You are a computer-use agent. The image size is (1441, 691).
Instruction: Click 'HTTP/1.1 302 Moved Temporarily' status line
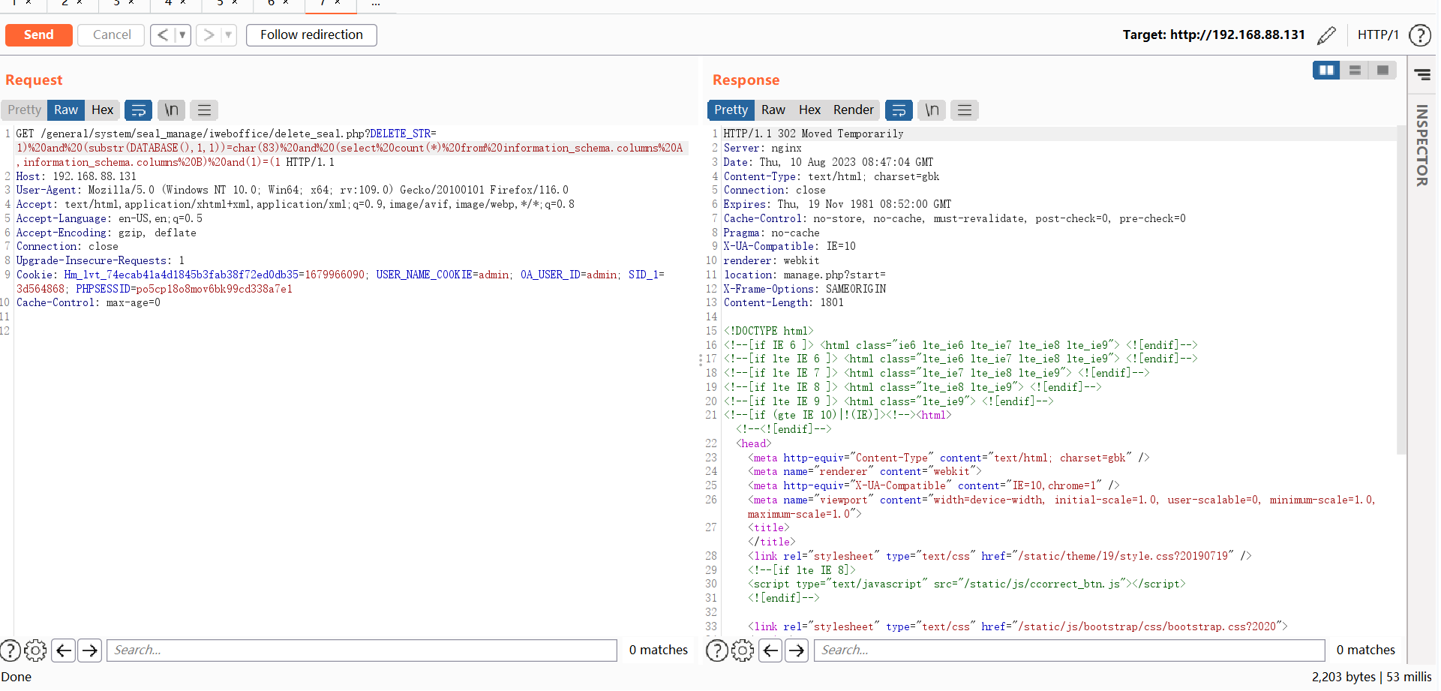[814, 134]
